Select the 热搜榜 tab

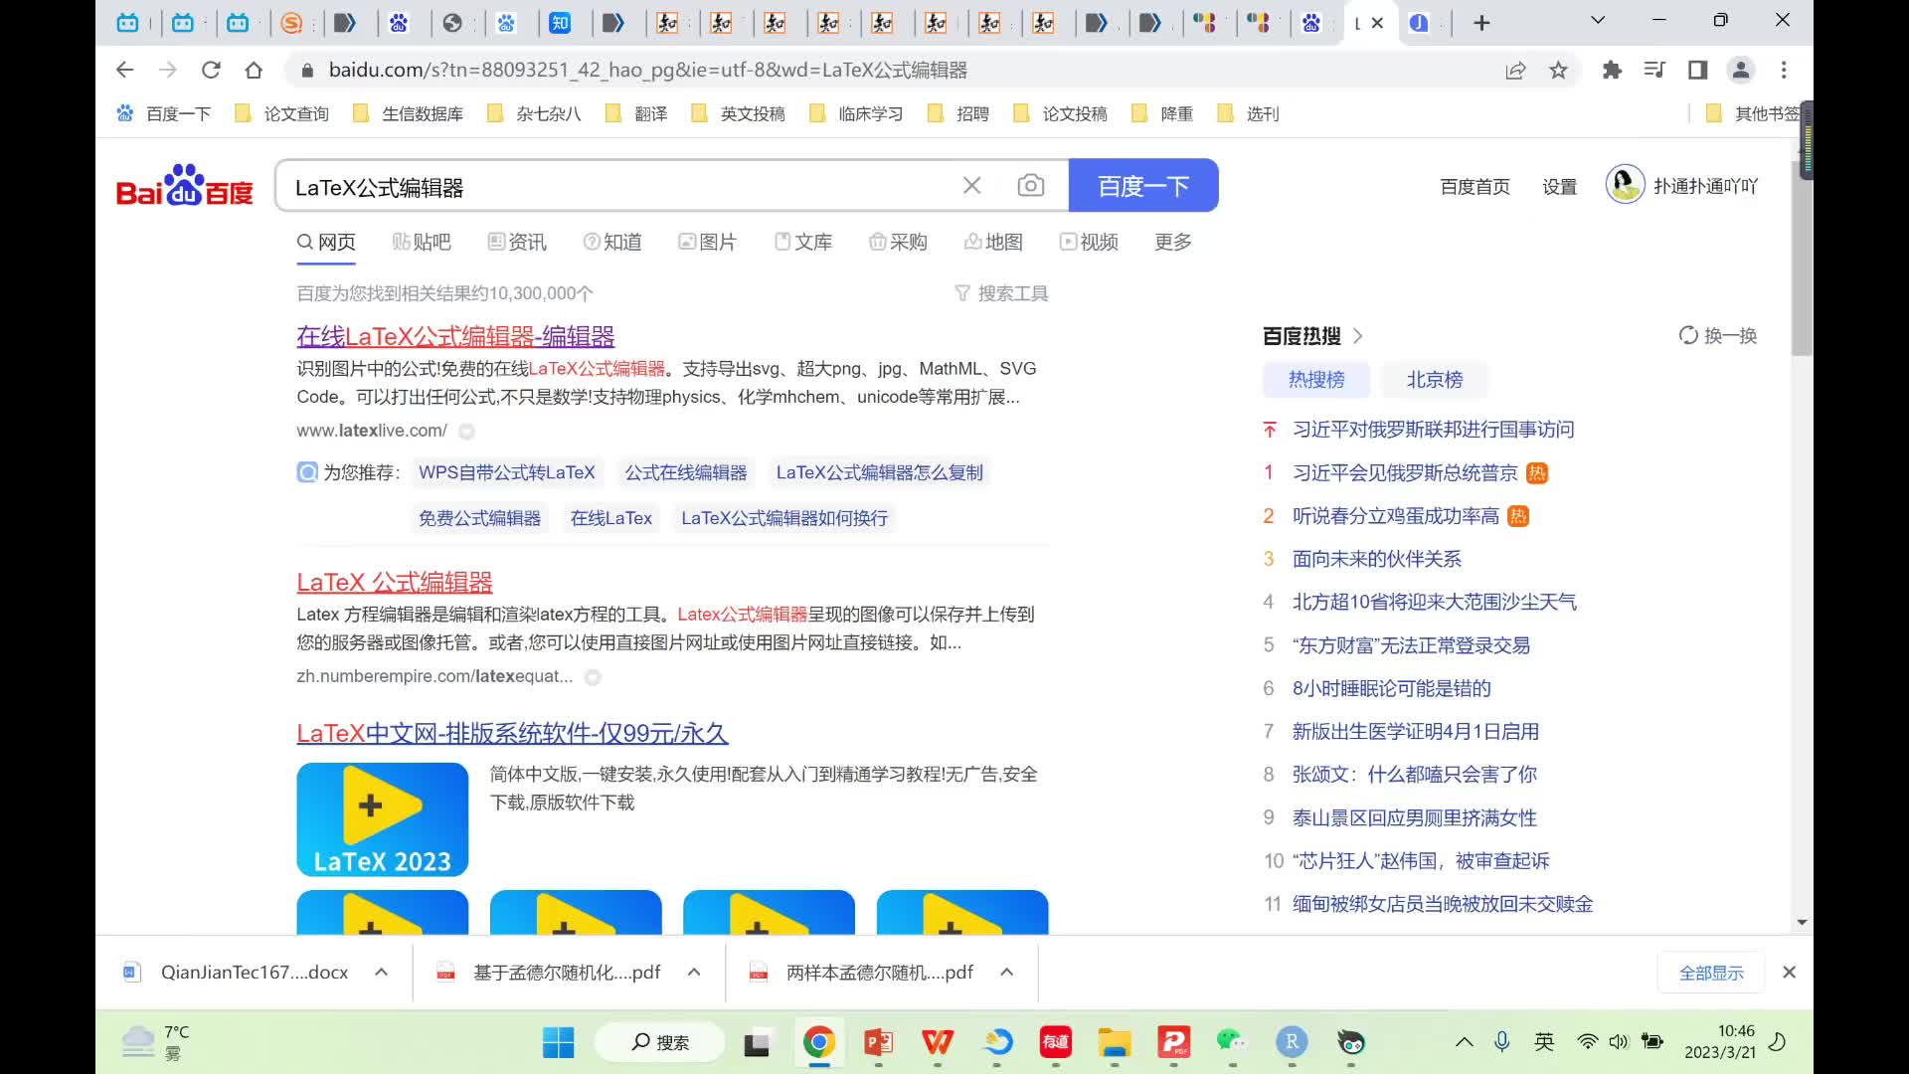click(x=1316, y=380)
